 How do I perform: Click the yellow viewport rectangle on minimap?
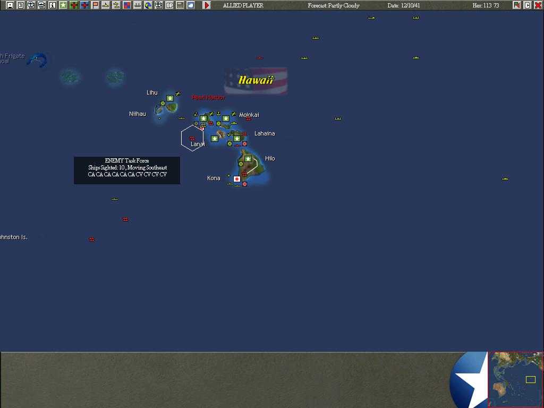coord(531,379)
